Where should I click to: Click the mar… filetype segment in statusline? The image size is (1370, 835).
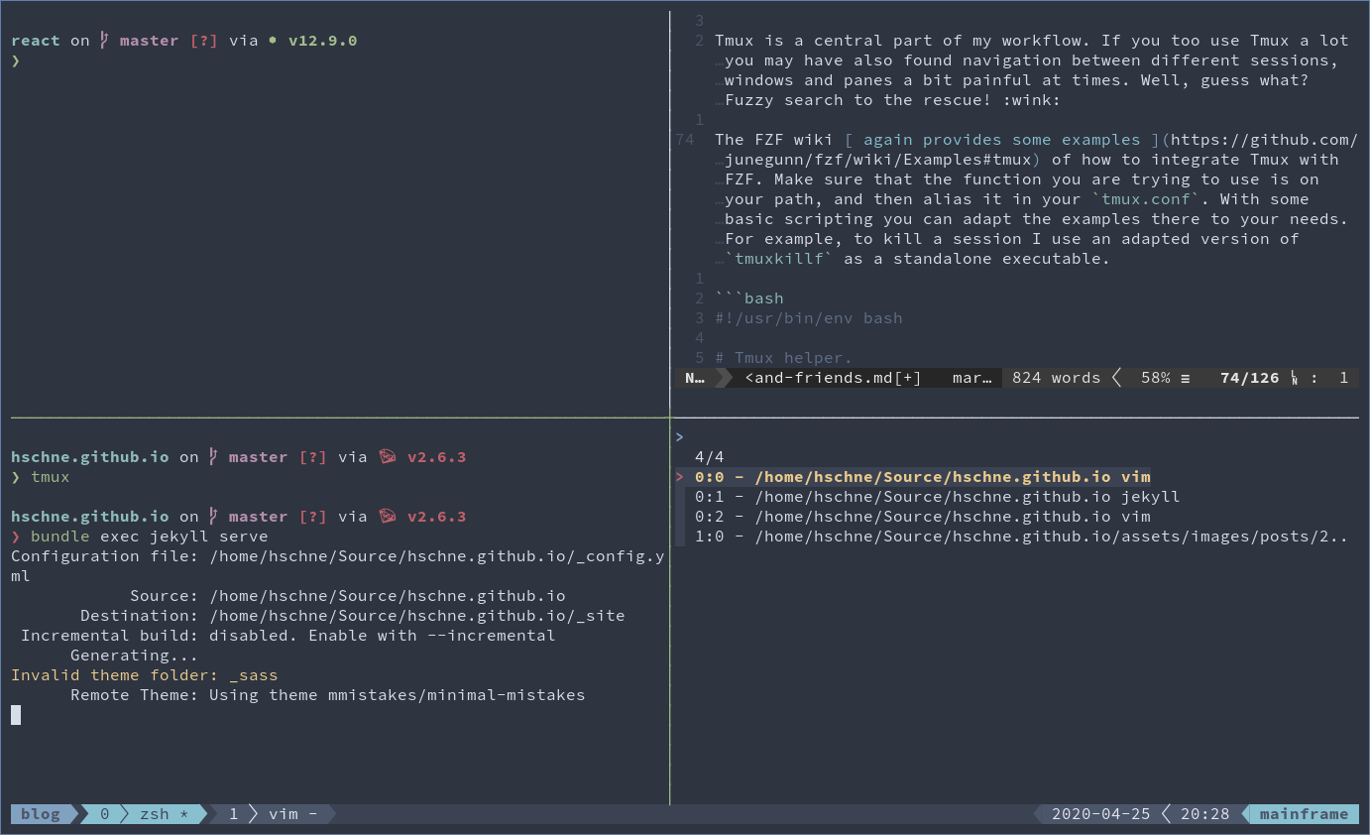972,378
